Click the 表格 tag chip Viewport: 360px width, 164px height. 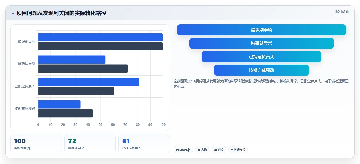[202, 150]
